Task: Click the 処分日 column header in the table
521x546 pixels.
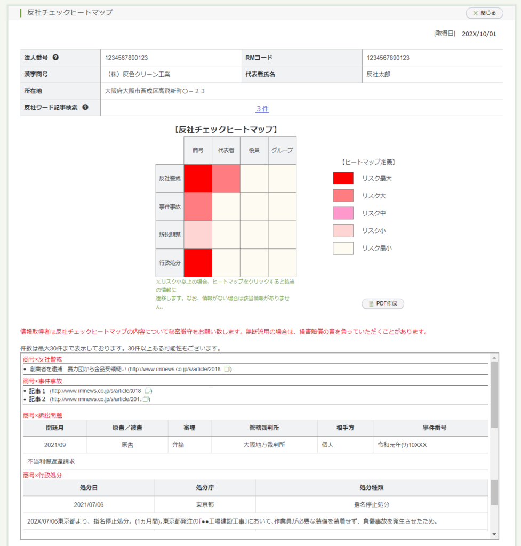Action: (x=89, y=487)
